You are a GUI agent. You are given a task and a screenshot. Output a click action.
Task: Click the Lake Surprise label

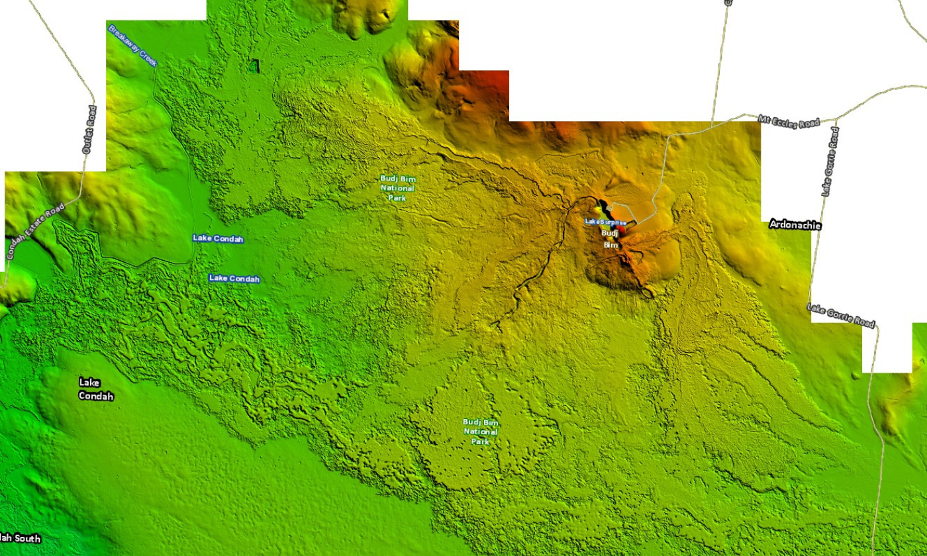[x=605, y=222]
